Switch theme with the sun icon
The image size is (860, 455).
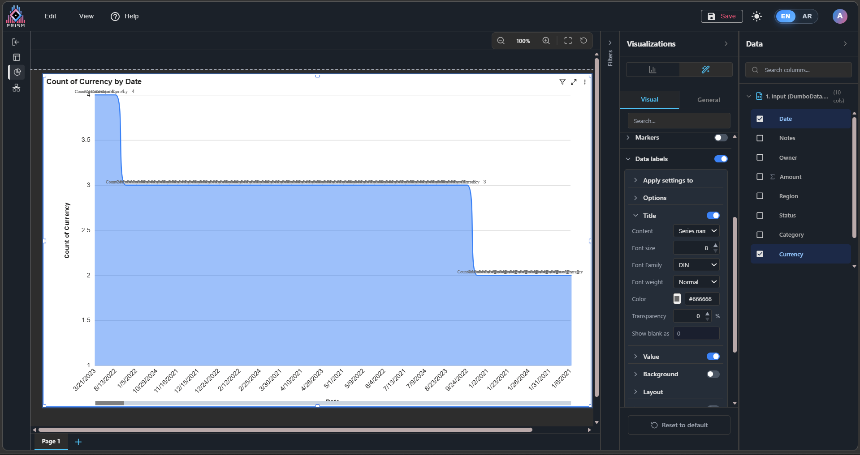(756, 17)
